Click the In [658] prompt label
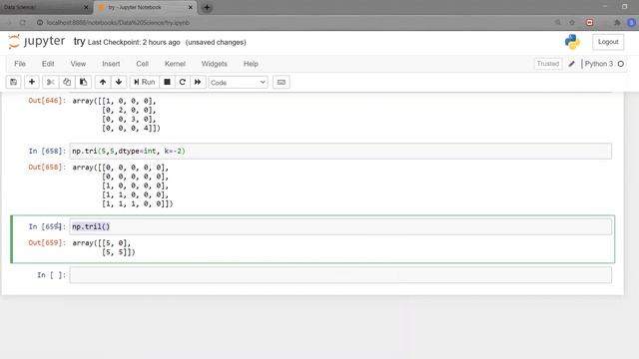639x359 pixels. click(47, 151)
